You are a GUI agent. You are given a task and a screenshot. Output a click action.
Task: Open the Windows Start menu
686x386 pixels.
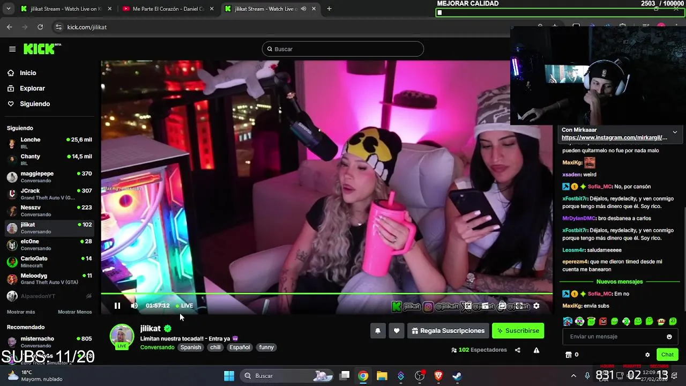229,376
